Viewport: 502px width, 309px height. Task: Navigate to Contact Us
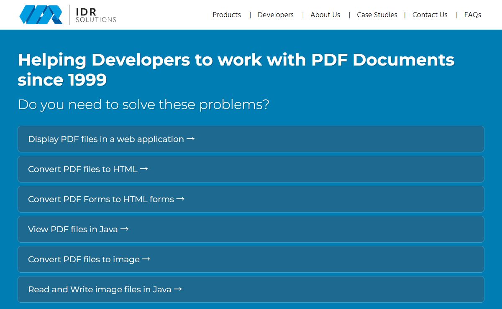[430, 15]
